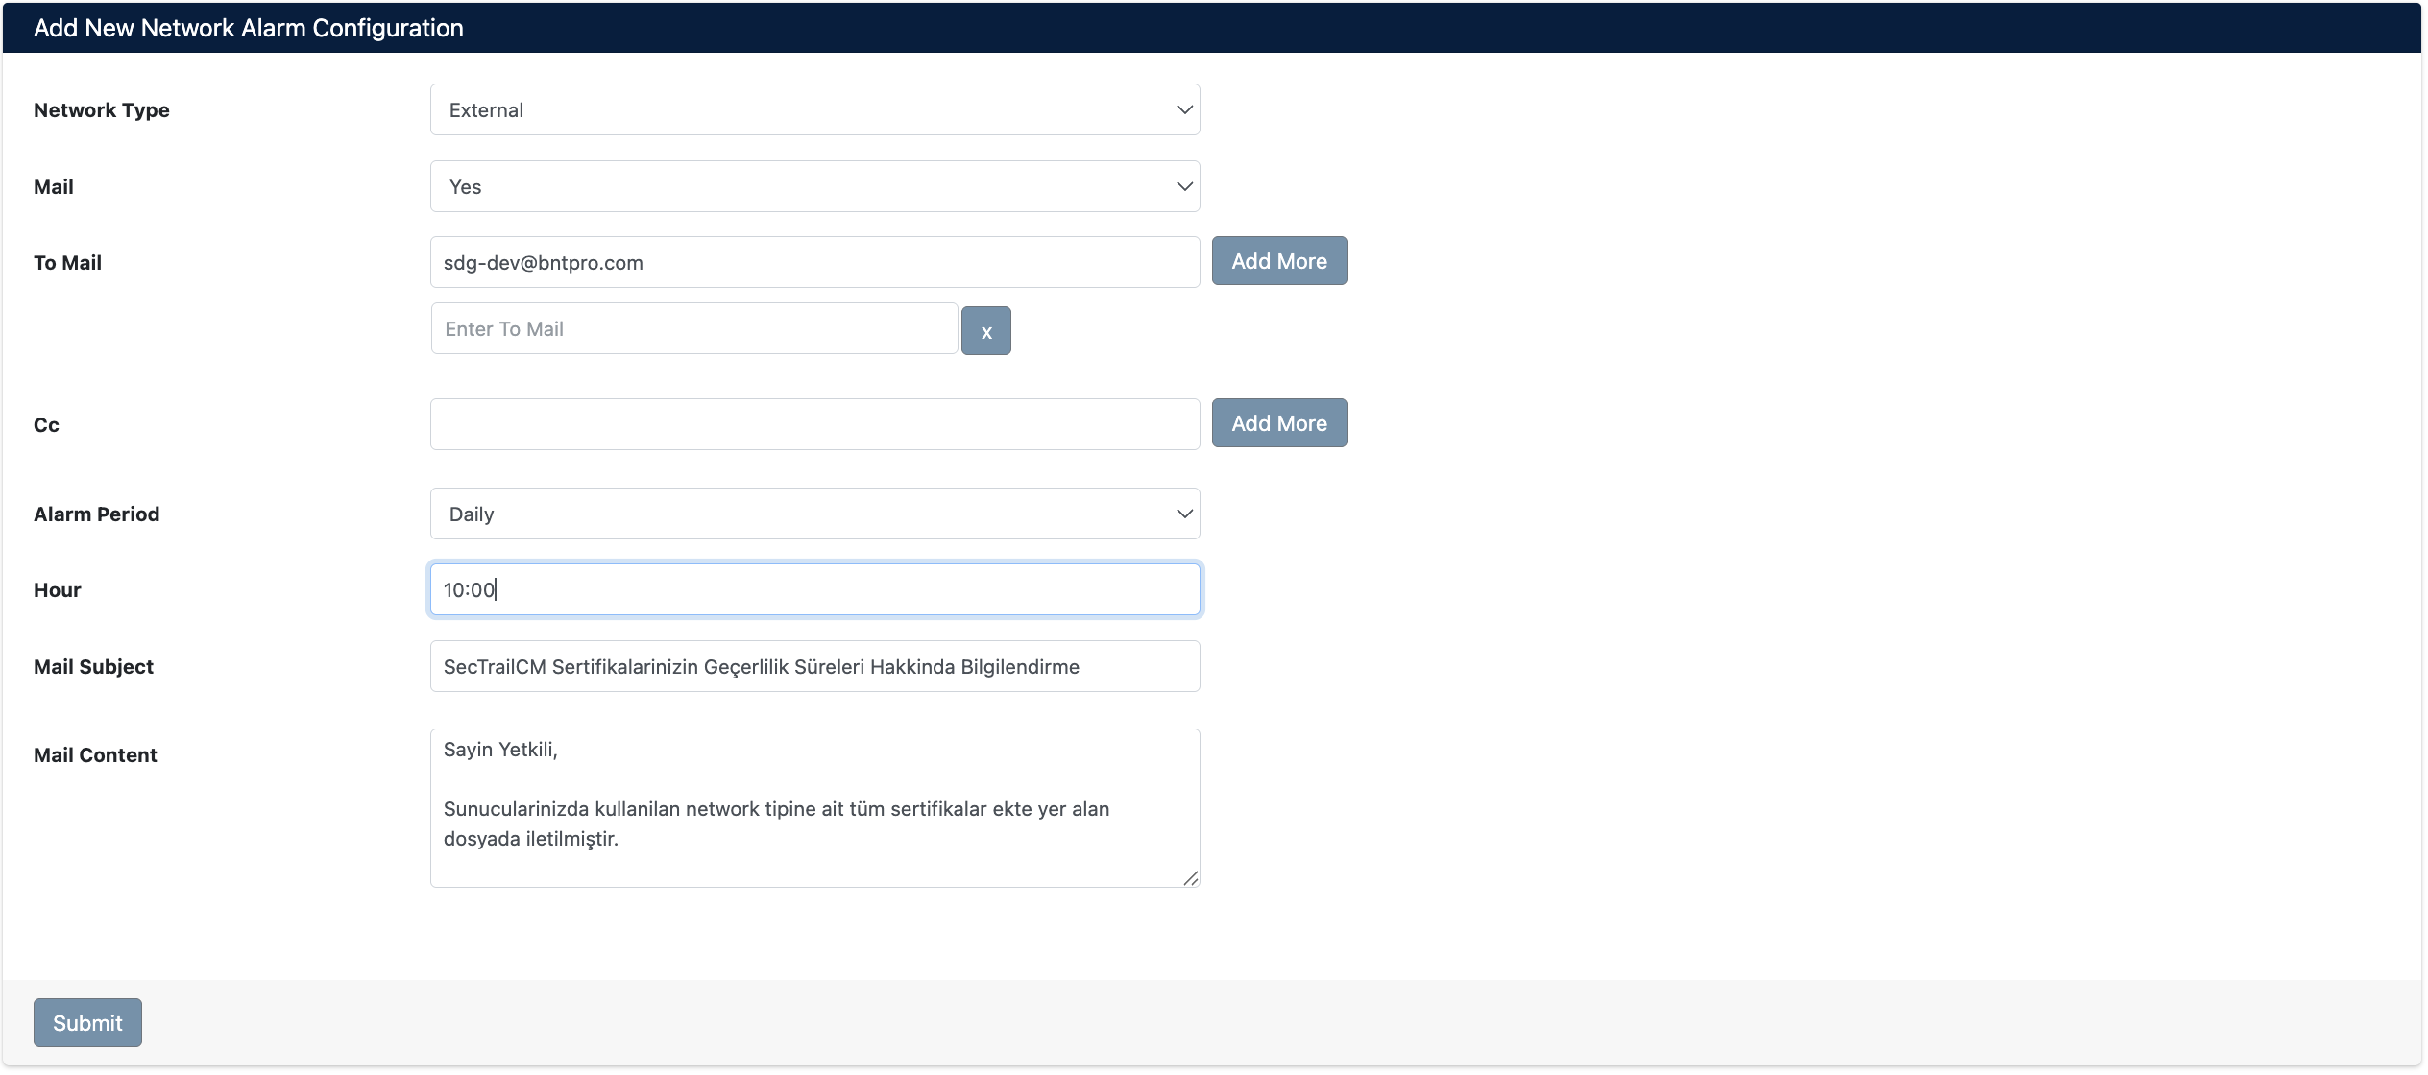This screenshot has height=1075, width=2428.
Task: Click the sdg-dev@bntpro.com email field
Action: [x=814, y=261]
